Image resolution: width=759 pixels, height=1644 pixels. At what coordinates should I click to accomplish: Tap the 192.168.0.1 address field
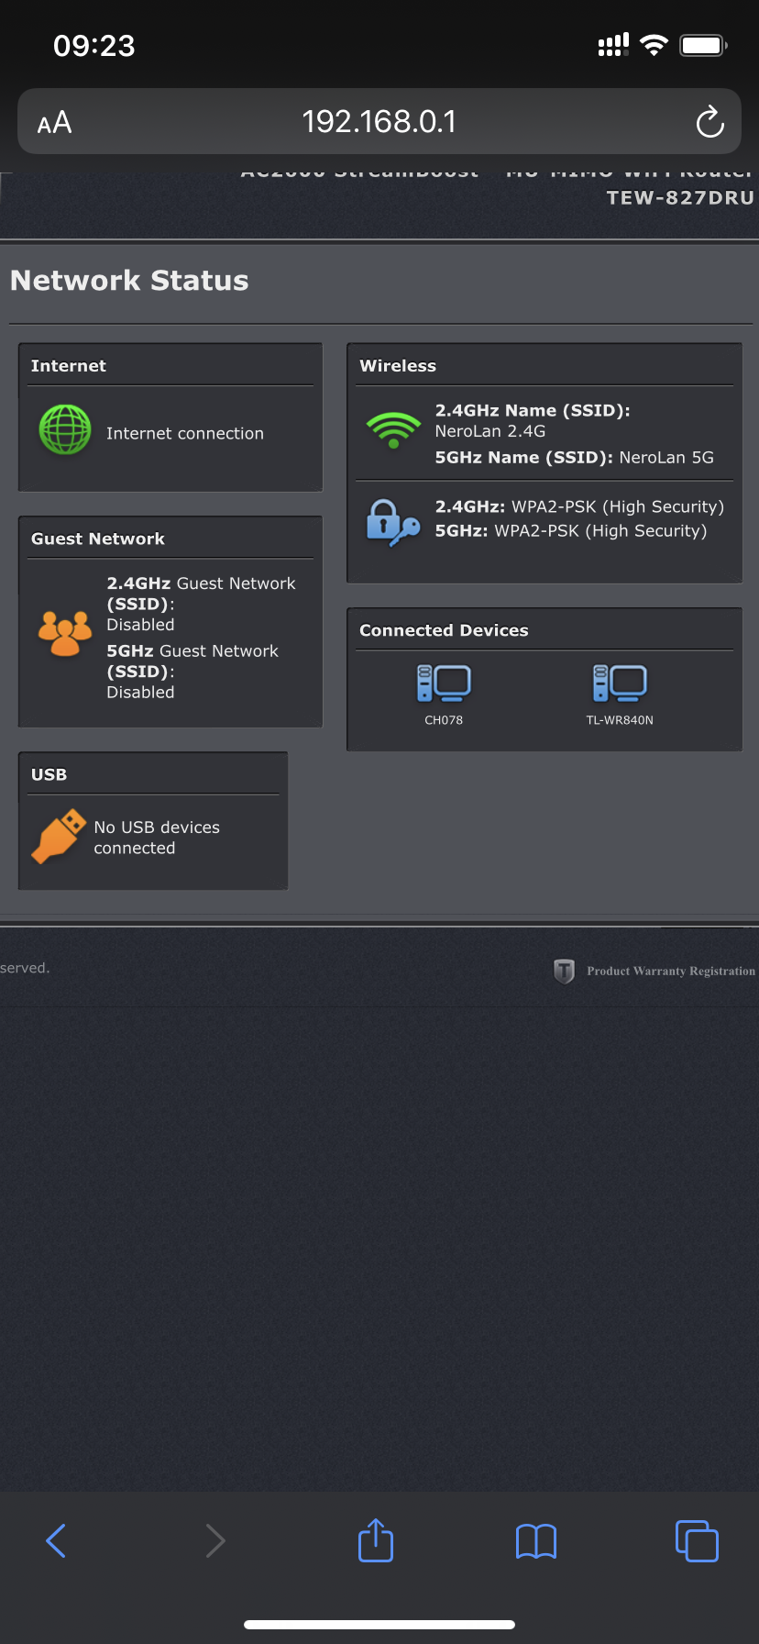[379, 122]
